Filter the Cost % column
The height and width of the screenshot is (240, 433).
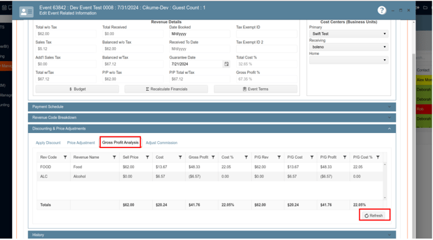pyautogui.click(x=246, y=157)
